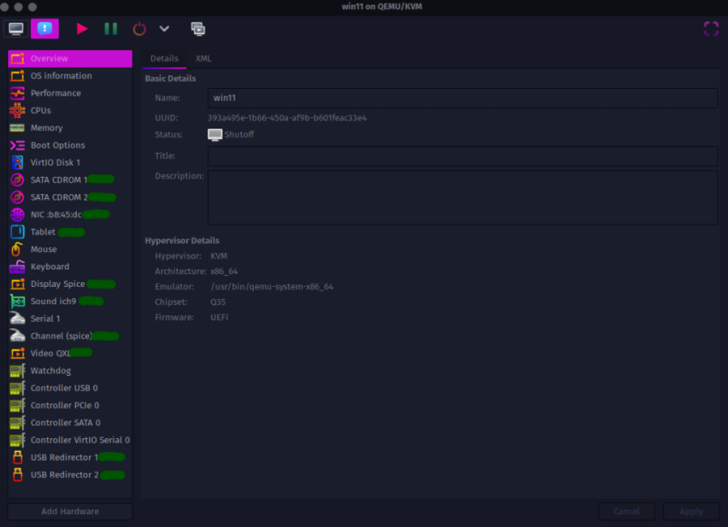Pause the virtual machine

click(x=111, y=28)
